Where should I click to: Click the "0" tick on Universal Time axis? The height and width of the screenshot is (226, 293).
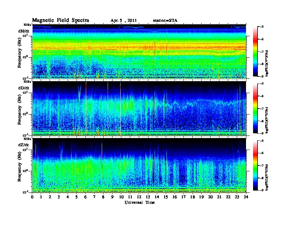[32, 197]
